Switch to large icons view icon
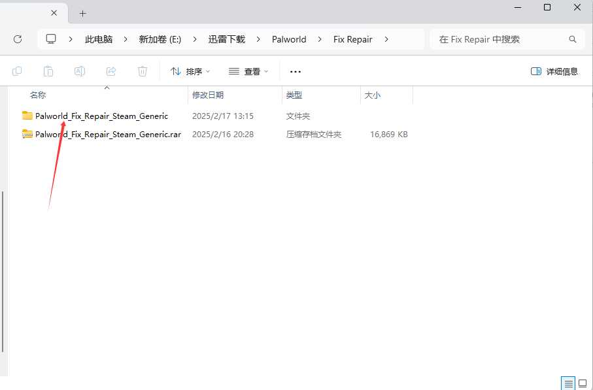593x390 pixels. 583,383
